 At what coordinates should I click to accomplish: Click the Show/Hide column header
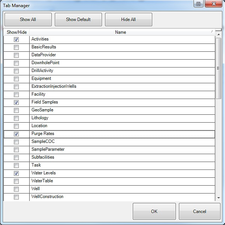click(16, 32)
